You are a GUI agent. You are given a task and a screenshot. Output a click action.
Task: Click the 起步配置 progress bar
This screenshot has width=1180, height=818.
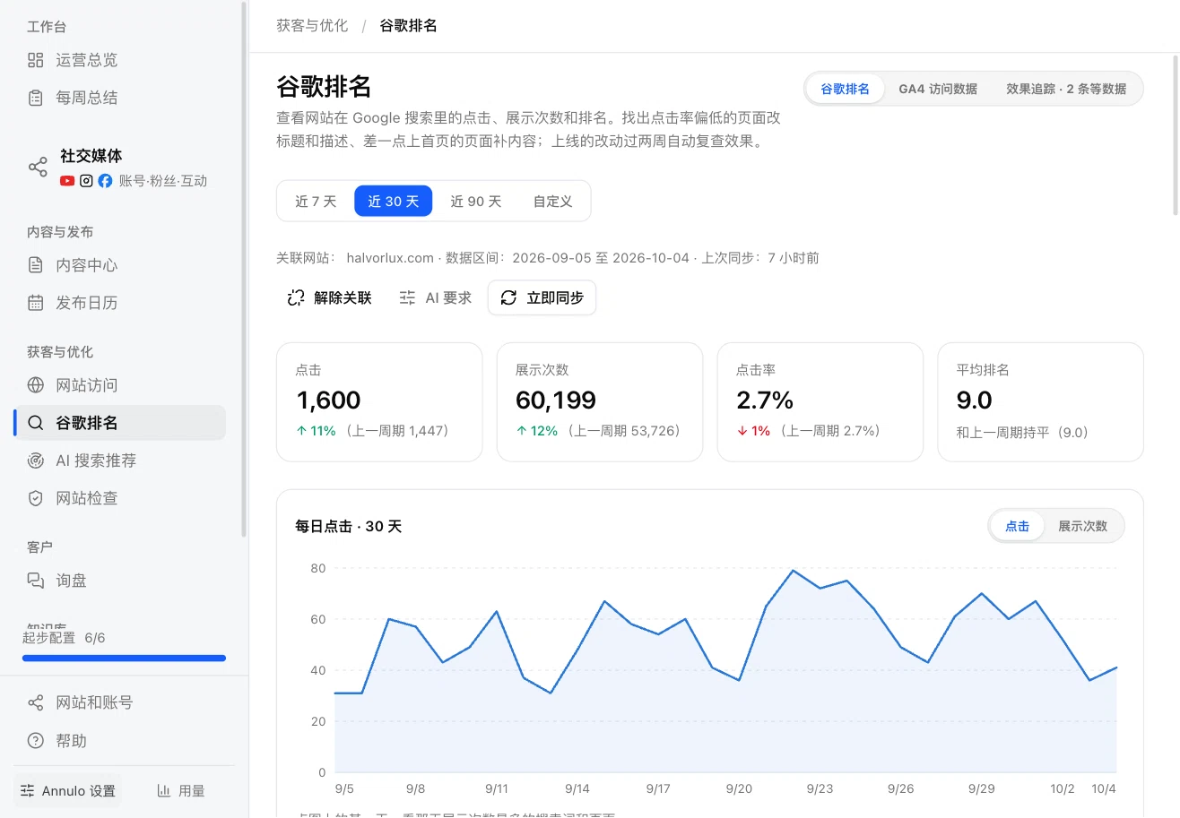point(124,659)
